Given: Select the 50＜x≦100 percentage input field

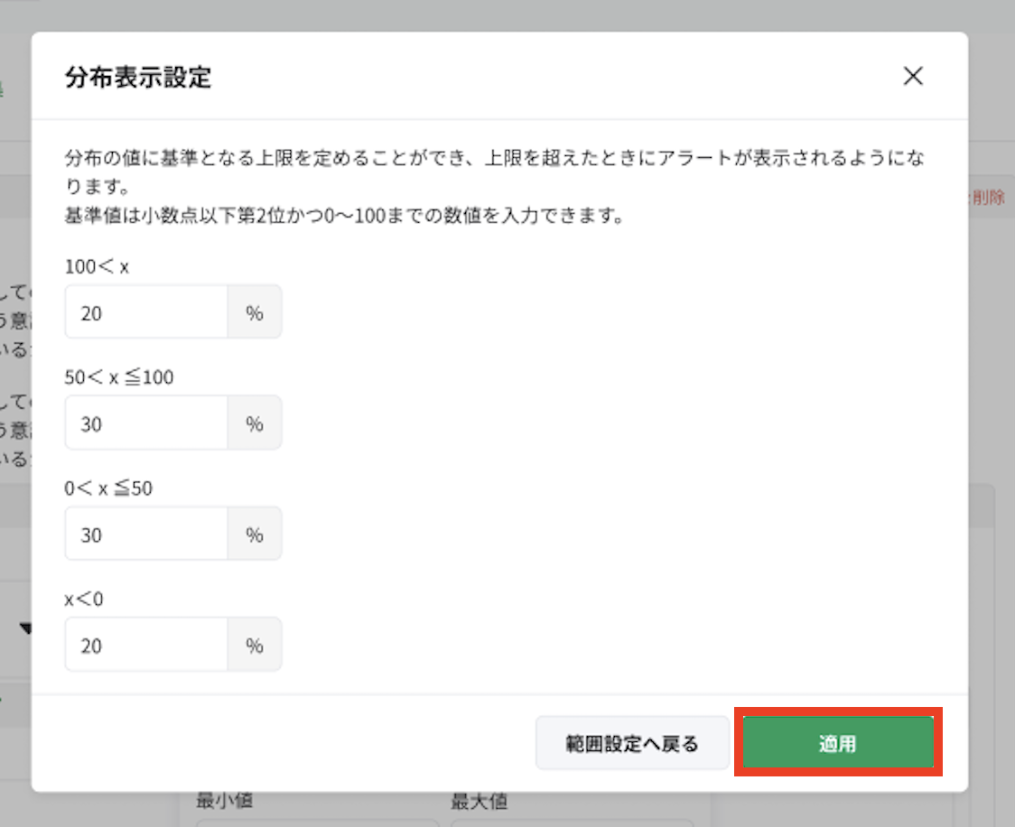Looking at the screenshot, I should (144, 423).
